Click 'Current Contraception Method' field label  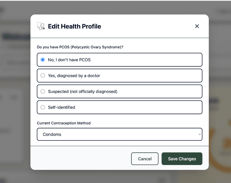pyautogui.click(x=64, y=123)
